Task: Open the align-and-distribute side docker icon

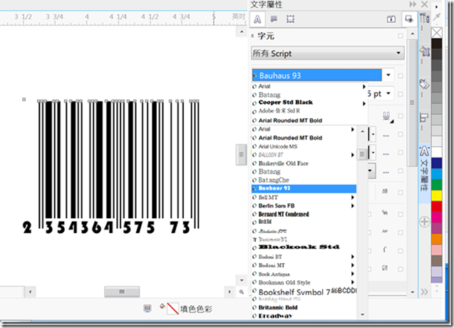Action: (x=424, y=118)
